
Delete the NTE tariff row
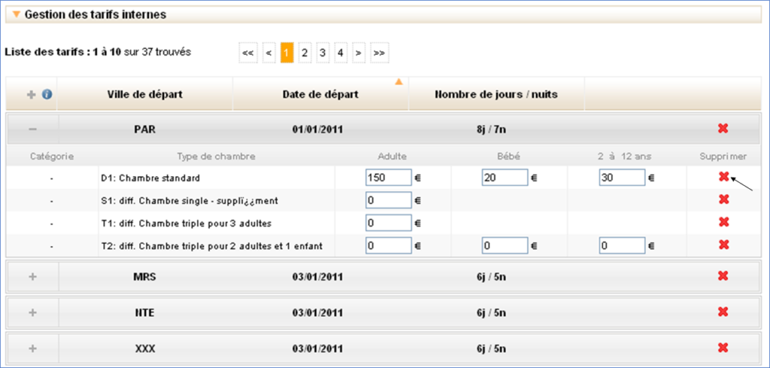click(x=723, y=312)
